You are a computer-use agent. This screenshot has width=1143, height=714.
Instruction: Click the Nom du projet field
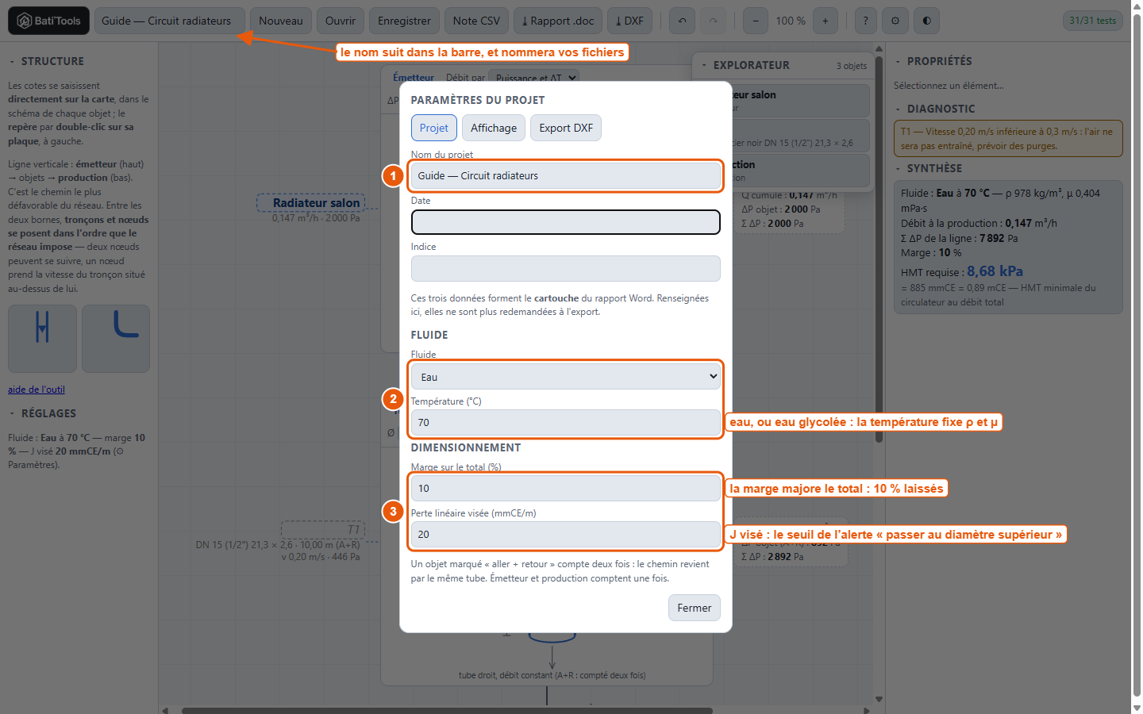(566, 175)
